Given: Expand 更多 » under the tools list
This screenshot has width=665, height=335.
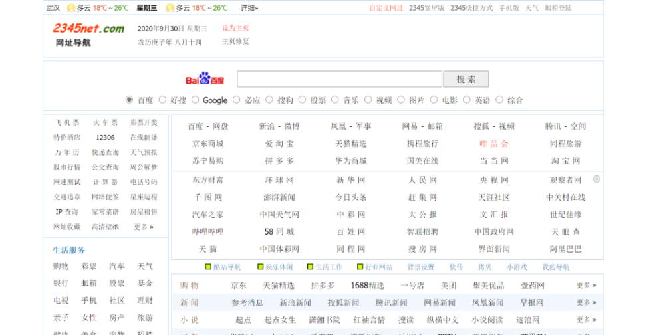Looking at the screenshot, I should coord(144,227).
